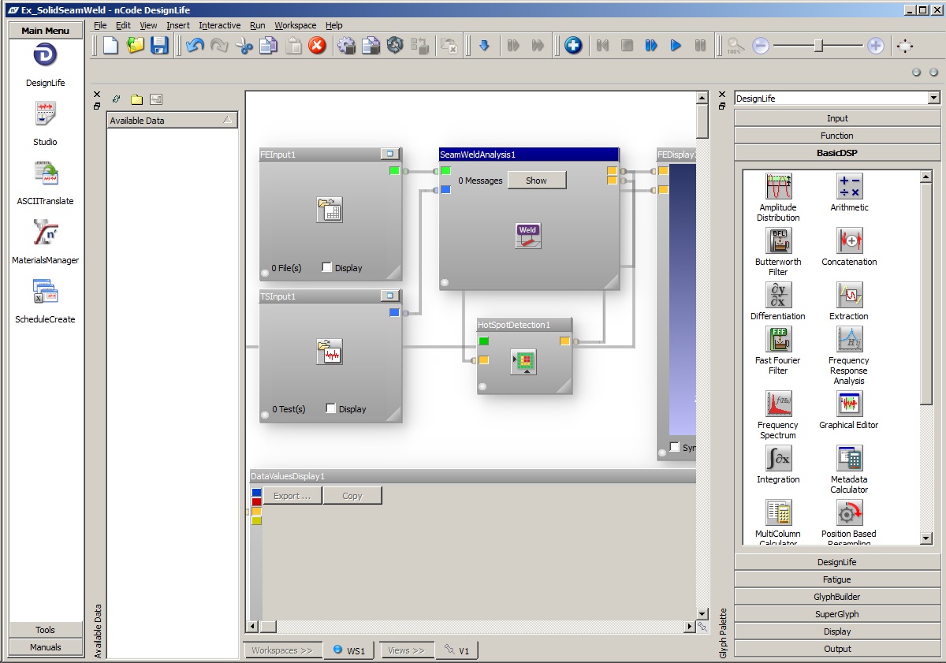
Task: Run the process with the blue play button
Action: (676, 46)
